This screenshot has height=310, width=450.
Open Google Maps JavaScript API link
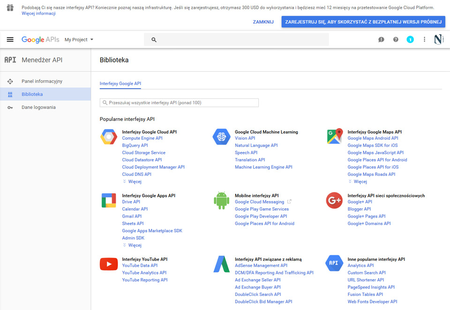(x=375, y=153)
